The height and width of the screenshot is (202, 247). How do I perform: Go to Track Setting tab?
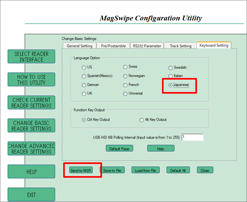(181, 46)
